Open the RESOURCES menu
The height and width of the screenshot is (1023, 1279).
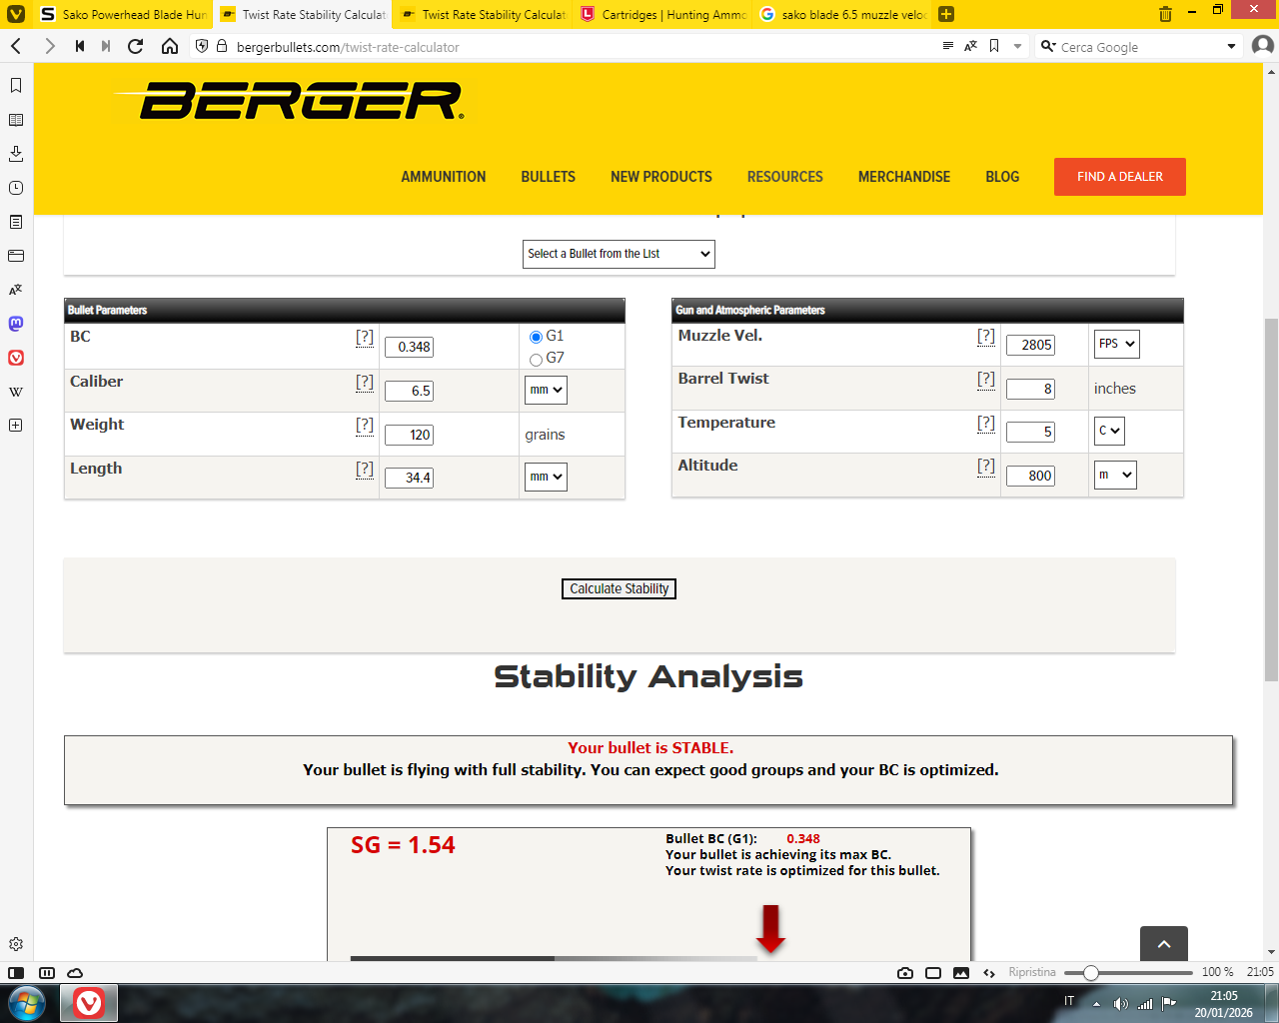785,177
